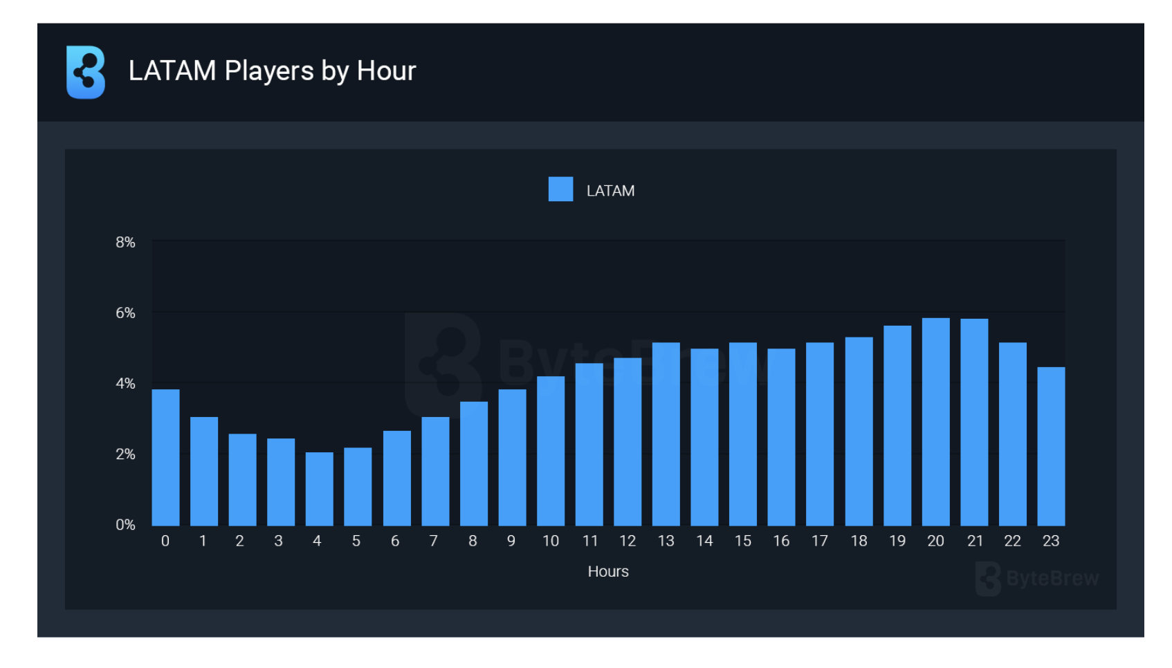
Task: Click the lowest bar at hour 4
Action: click(320, 489)
